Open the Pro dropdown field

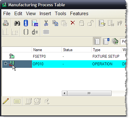coord(123,41)
